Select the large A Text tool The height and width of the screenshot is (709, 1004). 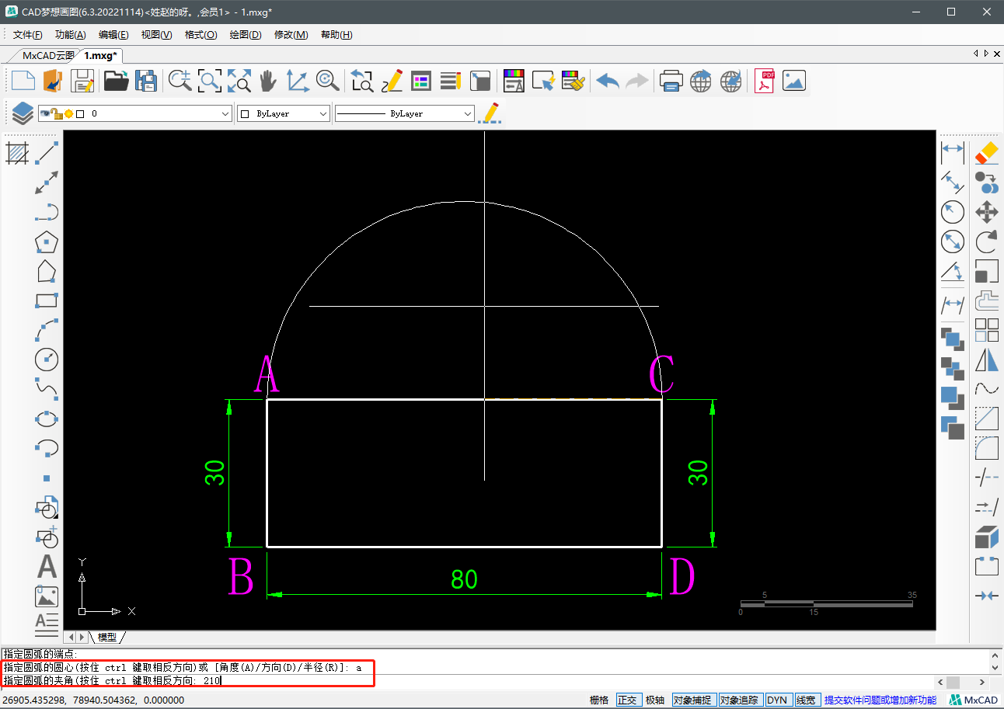click(x=47, y=567)
